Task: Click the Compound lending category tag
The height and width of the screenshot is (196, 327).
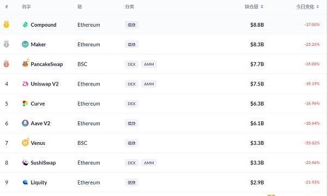Action: click(x=131, y=25)
